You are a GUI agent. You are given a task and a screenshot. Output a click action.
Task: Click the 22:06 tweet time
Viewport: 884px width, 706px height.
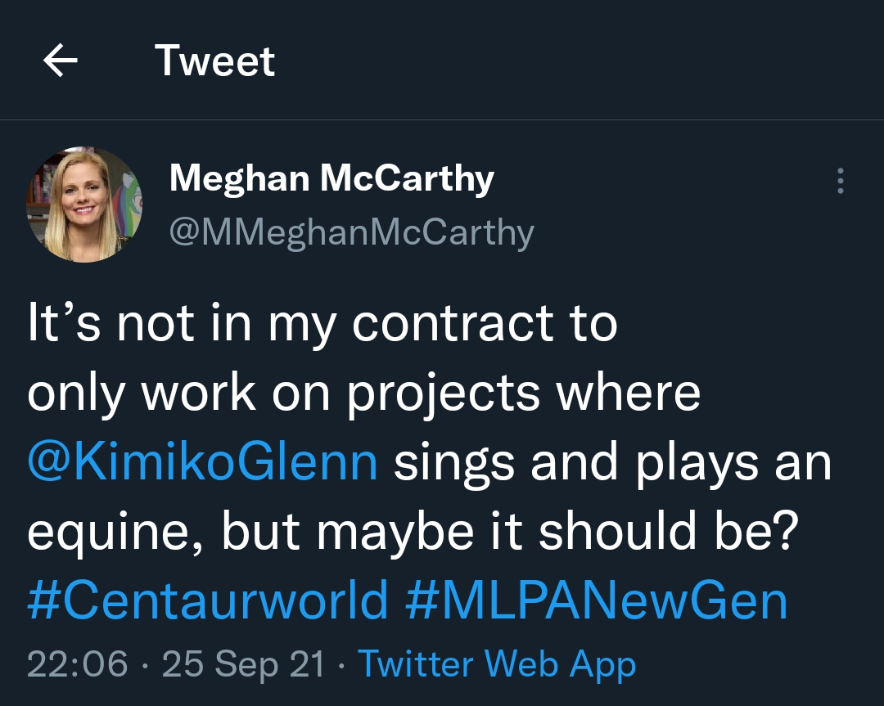78,663
